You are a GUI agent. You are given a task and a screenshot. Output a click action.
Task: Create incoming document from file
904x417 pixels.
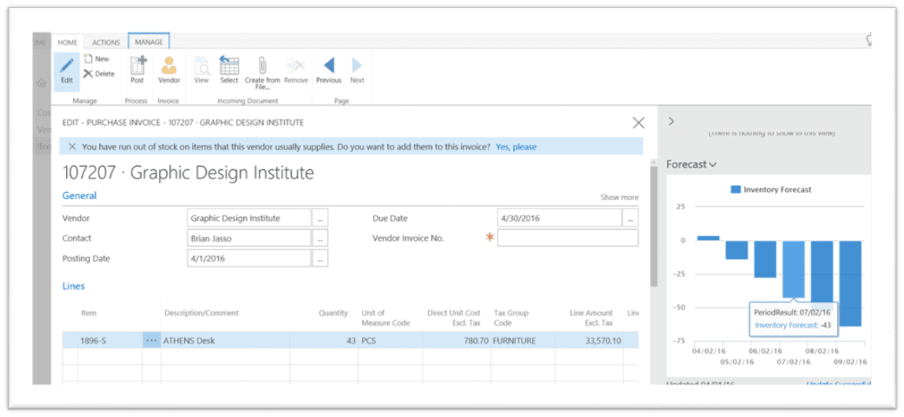coord(262,72)
